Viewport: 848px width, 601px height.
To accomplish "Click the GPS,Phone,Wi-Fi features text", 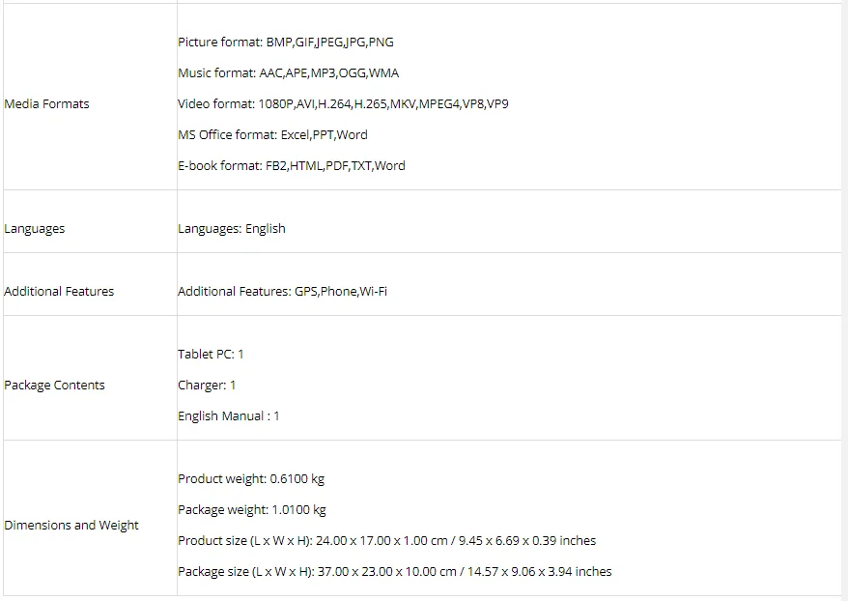I will (340, 291).
